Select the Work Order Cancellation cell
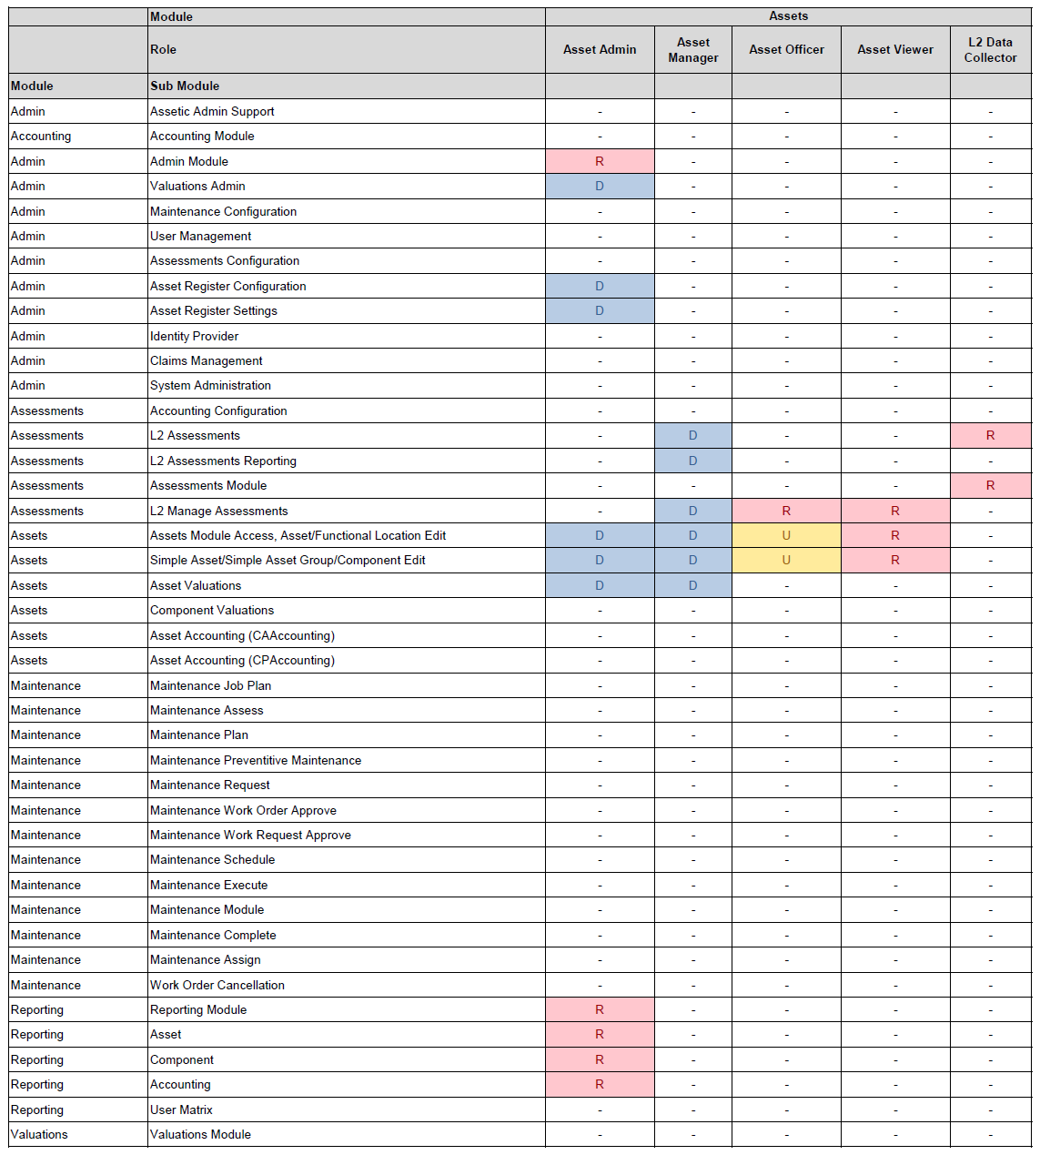 point(347,985)
